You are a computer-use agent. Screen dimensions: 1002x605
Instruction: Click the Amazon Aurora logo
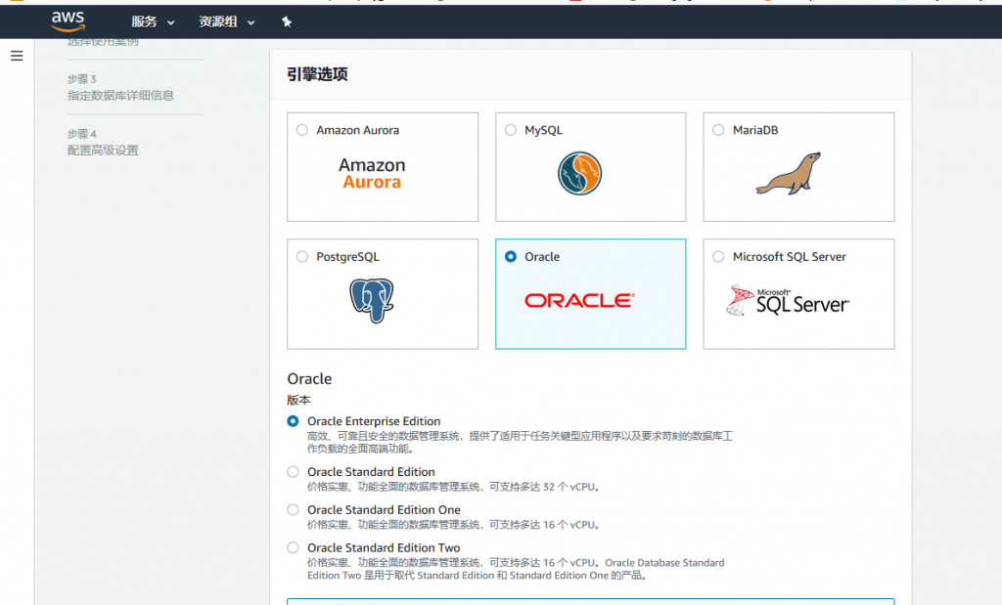pyautogui.click(x=372, y=173)
